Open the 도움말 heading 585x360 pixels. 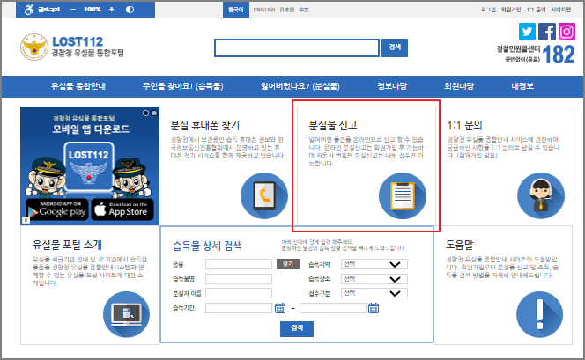459,245
